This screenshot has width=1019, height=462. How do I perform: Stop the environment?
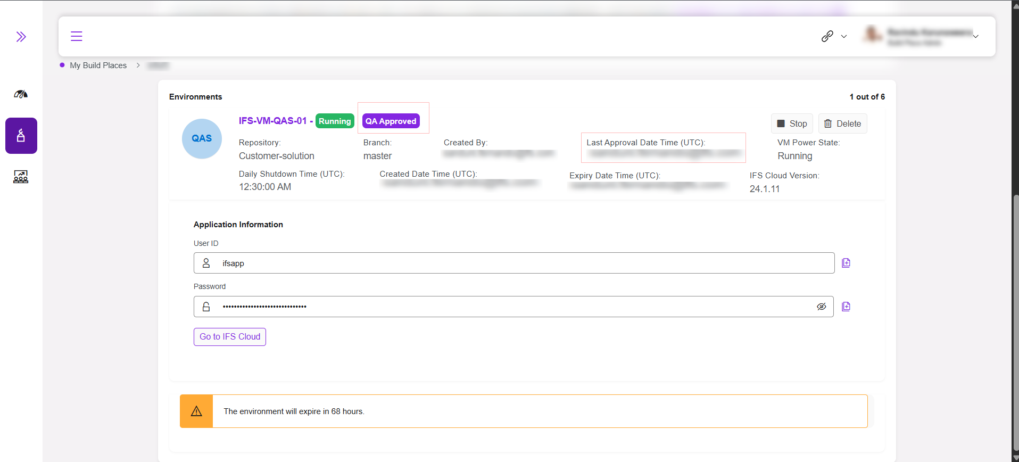(x=792, y=123)
